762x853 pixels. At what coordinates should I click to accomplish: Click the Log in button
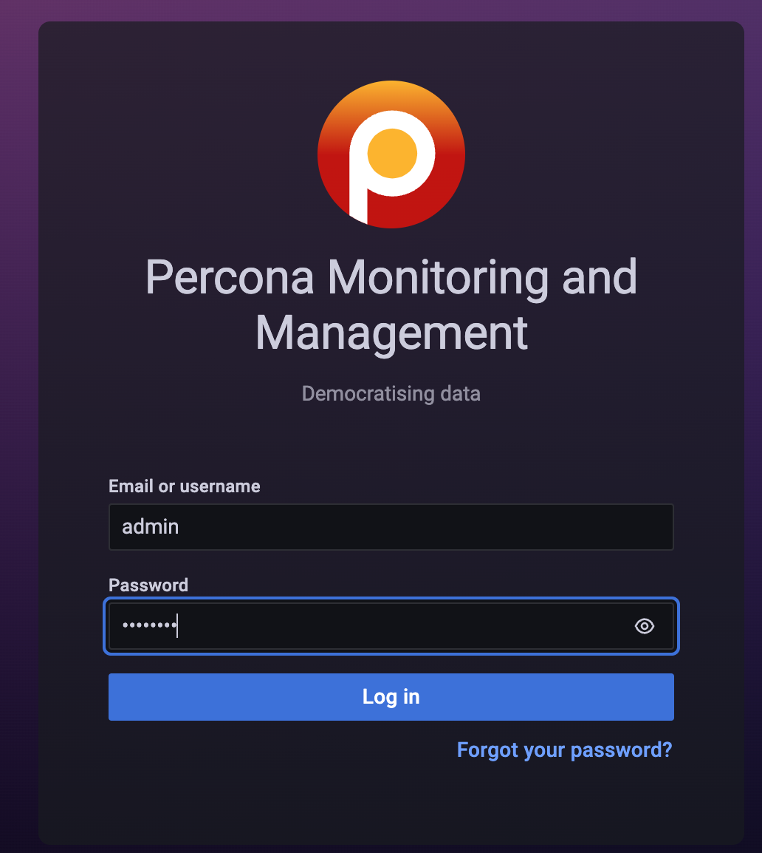pos(391,697)
